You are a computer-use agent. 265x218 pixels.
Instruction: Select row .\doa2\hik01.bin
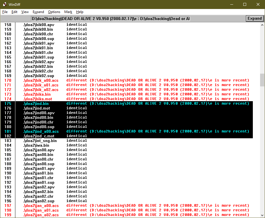coord(127,48)
